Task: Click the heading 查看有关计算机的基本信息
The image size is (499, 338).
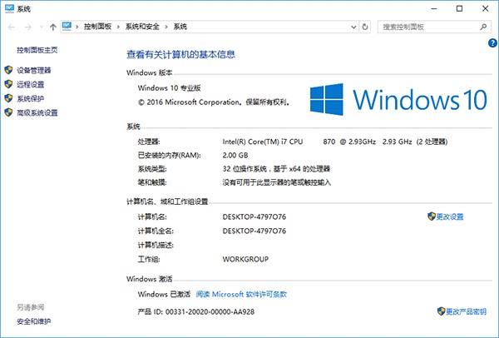Action: click(180, 54)
